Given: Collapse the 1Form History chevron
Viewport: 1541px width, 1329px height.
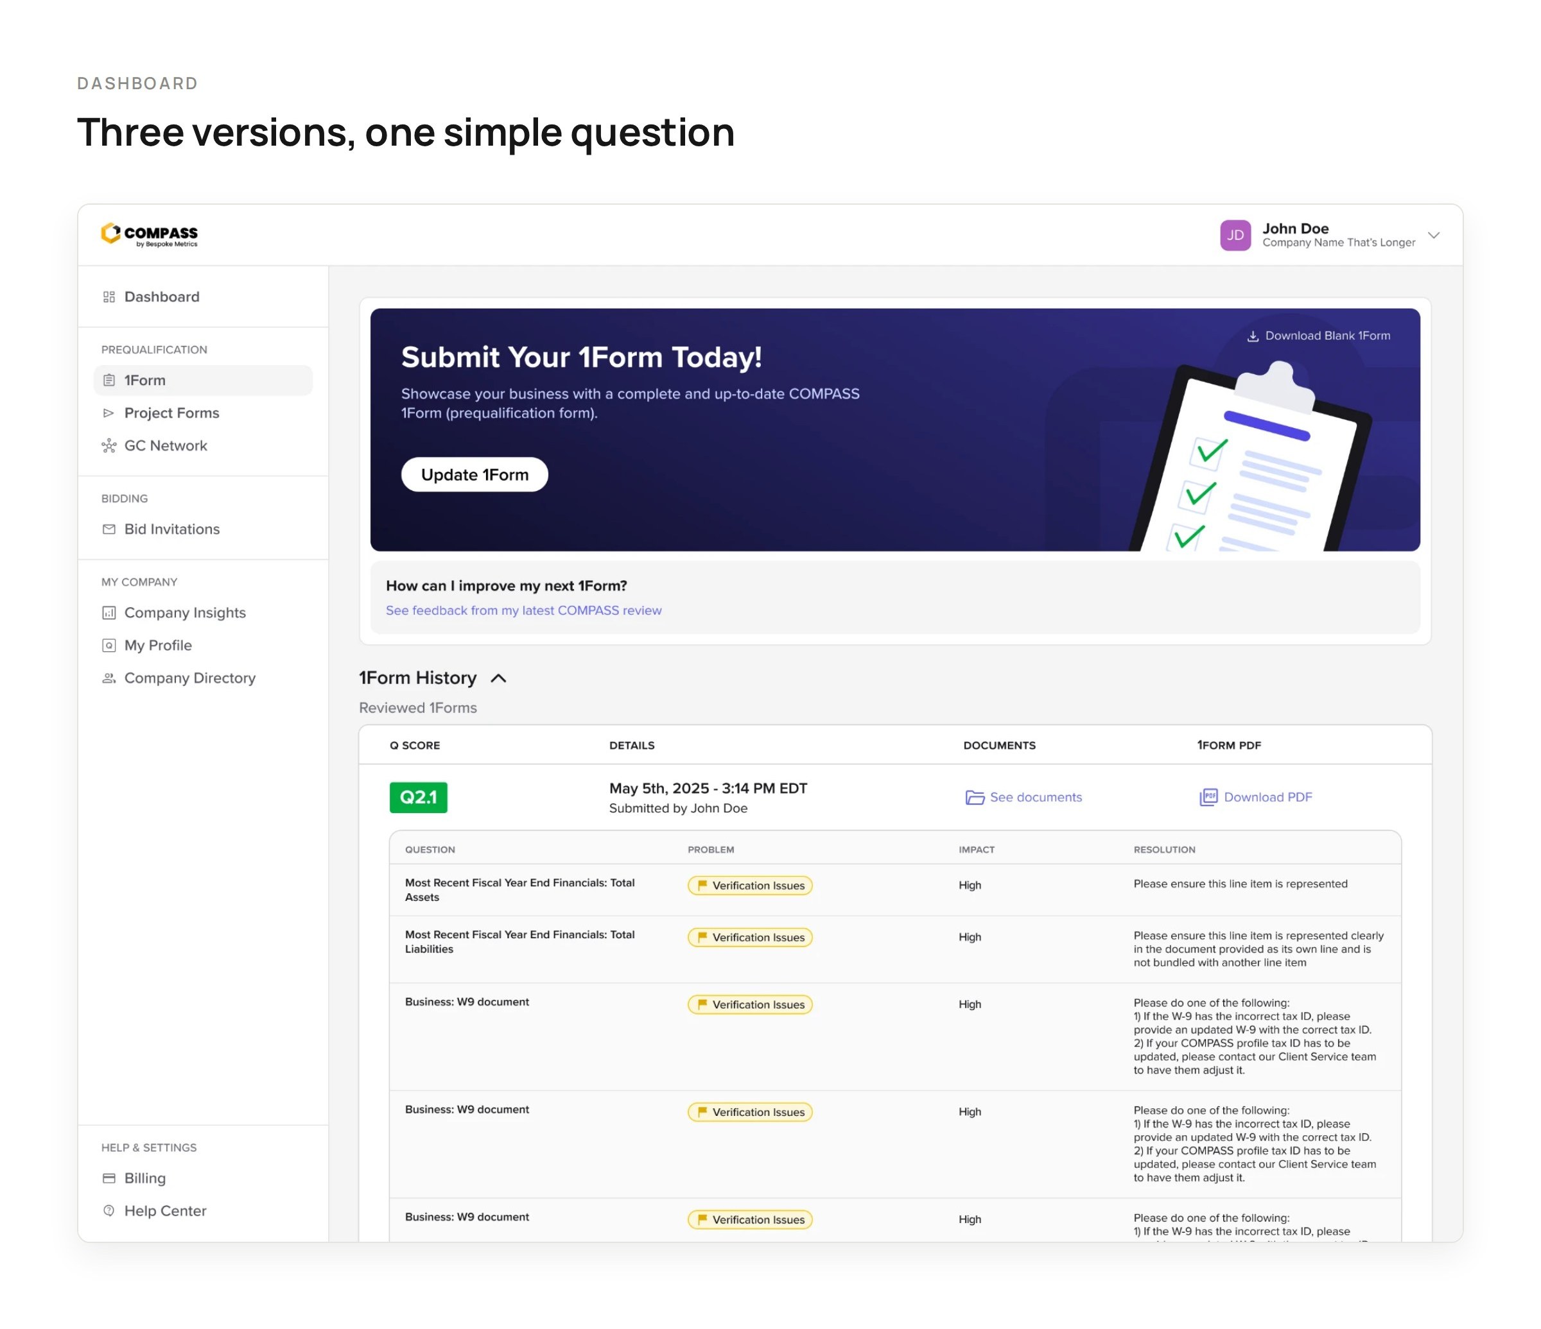Looking at the screenshot, I should click(x=498, y=678).
